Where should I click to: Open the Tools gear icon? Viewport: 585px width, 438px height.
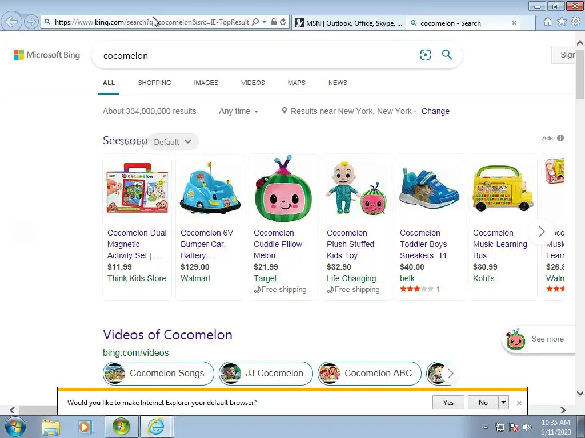(576, 22)
